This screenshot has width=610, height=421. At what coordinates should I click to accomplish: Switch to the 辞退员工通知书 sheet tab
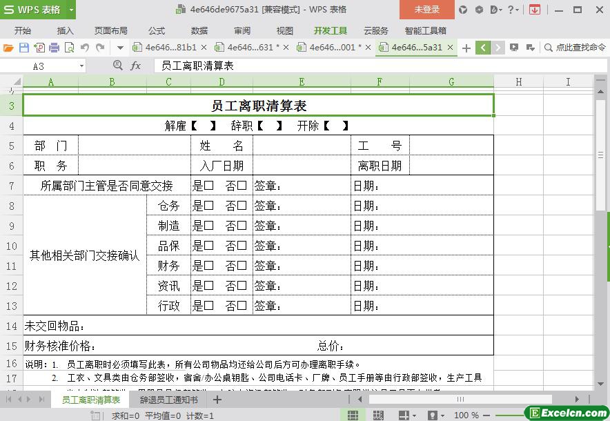click(168, 400)
